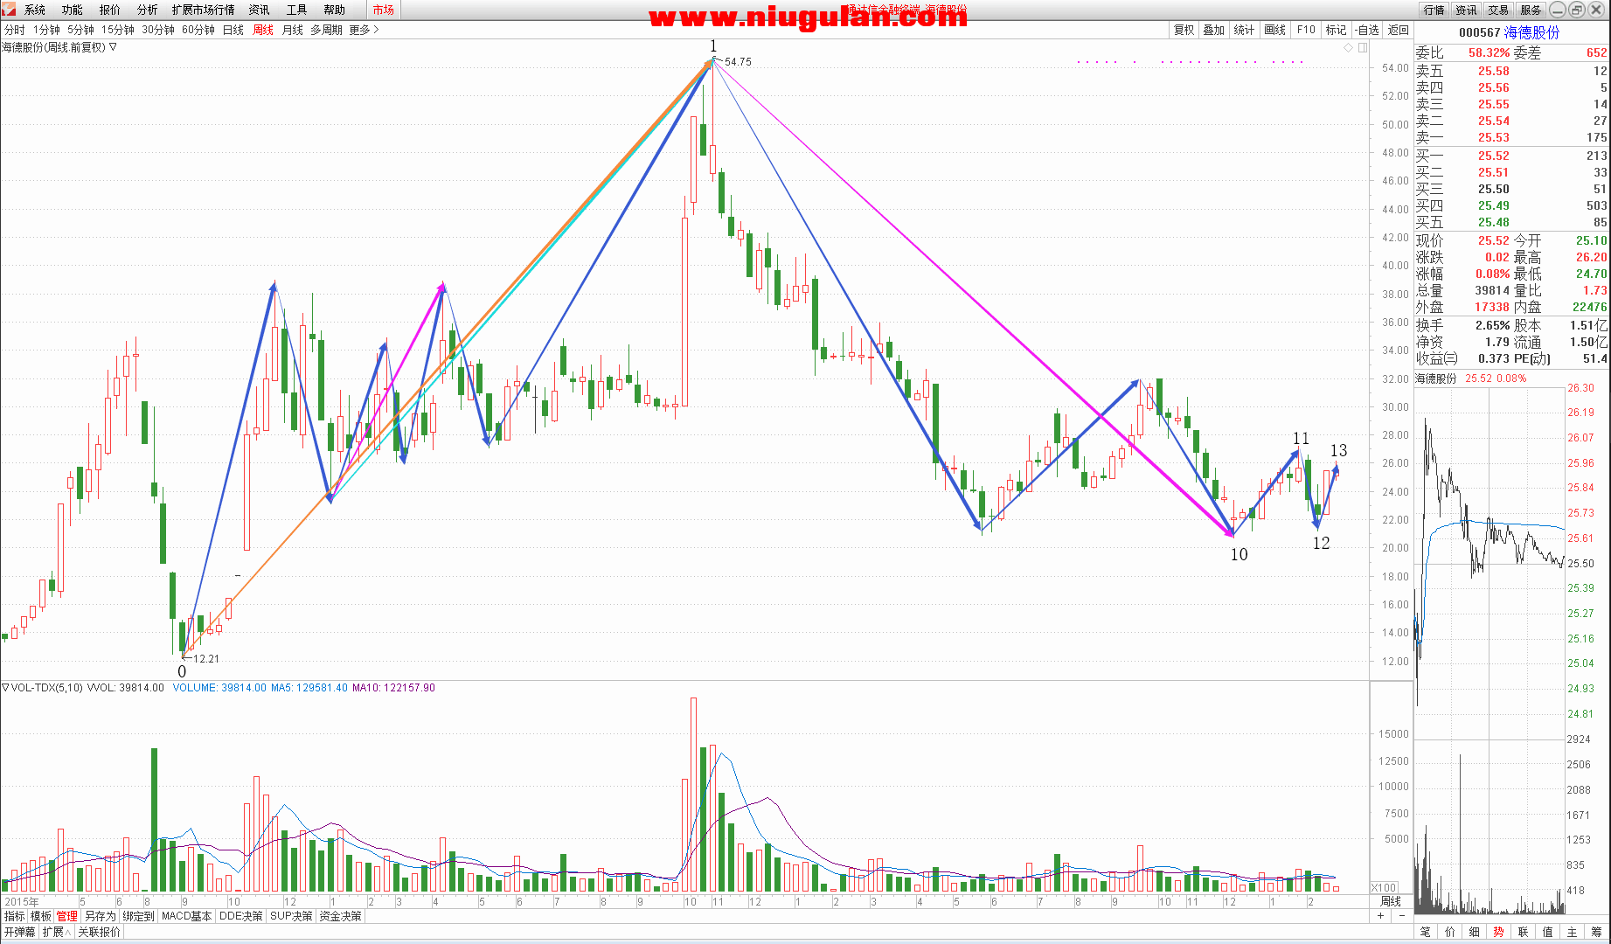Open the 功能 menu
This screenshot has width=1611, height=944.
click(x=73, y=10)
